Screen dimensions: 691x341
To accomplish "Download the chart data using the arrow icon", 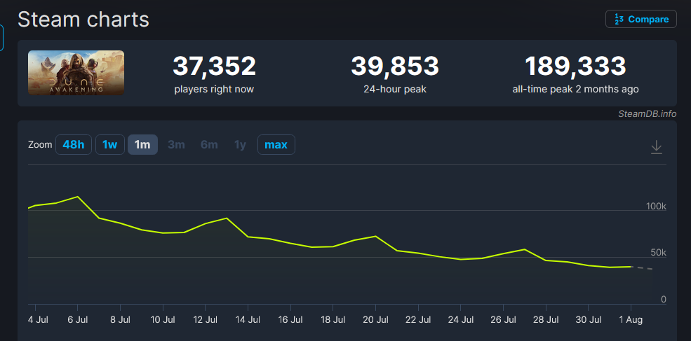I will pyautogui.click(x=656, y=147).
